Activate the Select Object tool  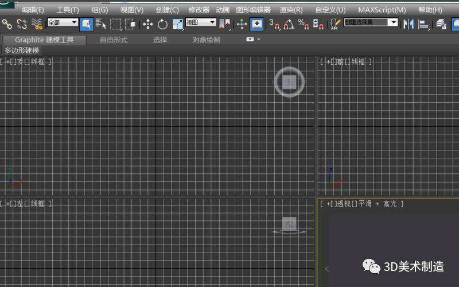(87, 24)
